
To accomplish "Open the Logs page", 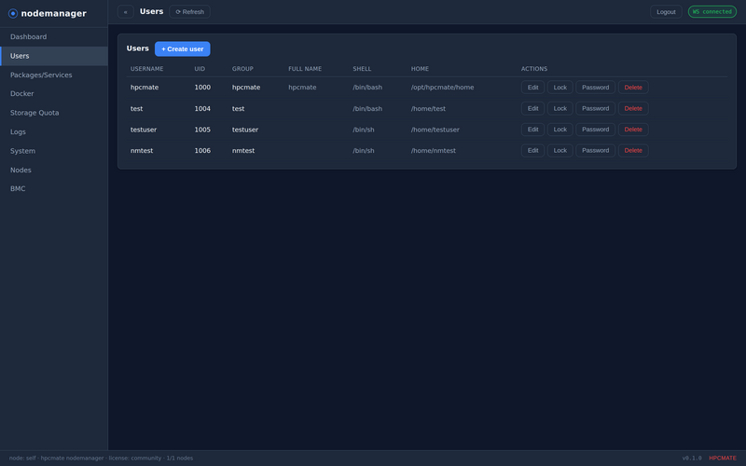I will tap(54, 131).
